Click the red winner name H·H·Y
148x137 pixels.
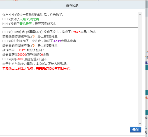click(x=22, y=50)
